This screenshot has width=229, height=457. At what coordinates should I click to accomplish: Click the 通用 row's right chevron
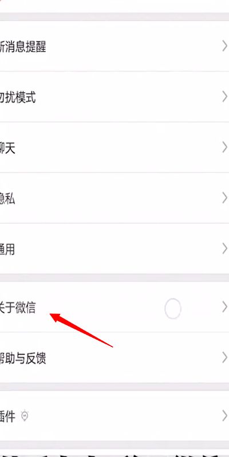pyautogui.click(x=224, y=249)
